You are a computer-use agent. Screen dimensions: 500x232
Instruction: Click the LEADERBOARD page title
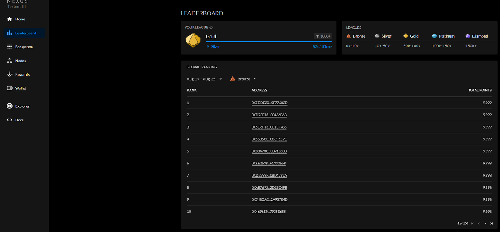click(202, 13)
